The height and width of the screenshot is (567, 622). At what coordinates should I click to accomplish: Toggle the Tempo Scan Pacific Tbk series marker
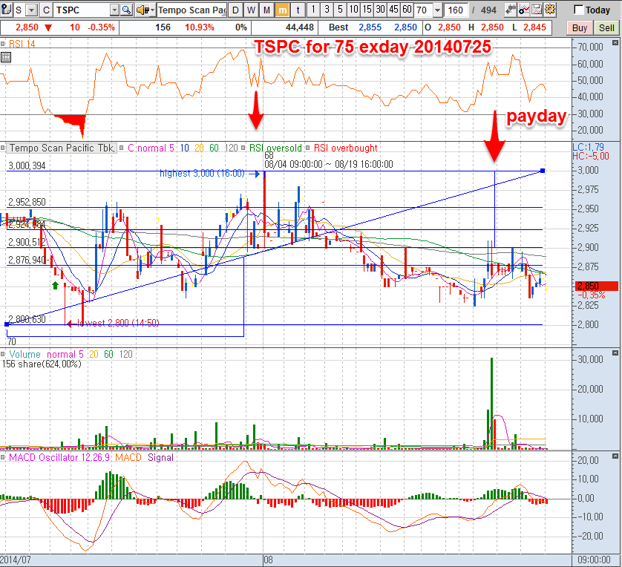coord(3,148)
